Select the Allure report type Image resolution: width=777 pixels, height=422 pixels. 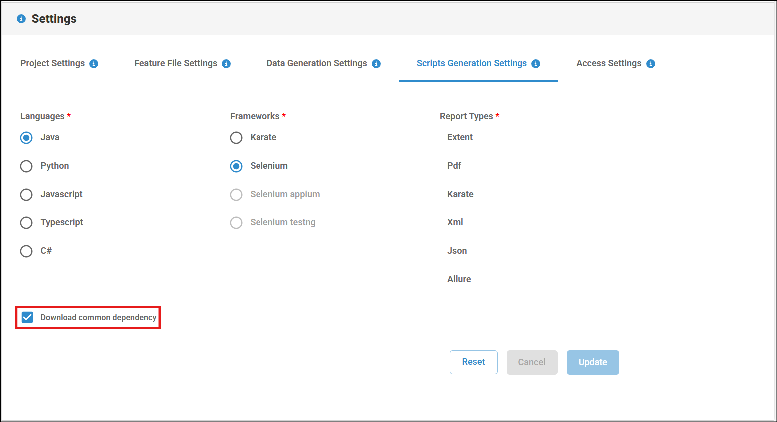[459, 279]
